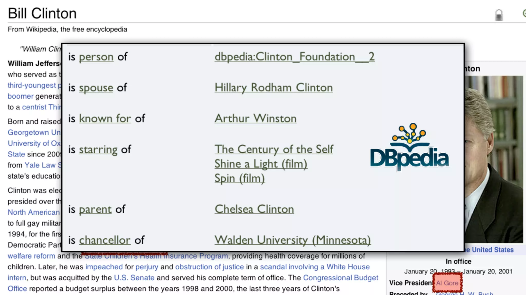Open the Spin (film) link
The height and width of the screenshot is (295, 526).
[x=240, y=178]
